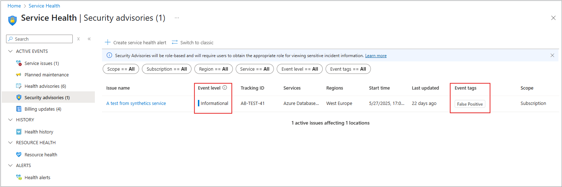Open Billing updates (4)
The image size is (562, 187).
(43, 109)
